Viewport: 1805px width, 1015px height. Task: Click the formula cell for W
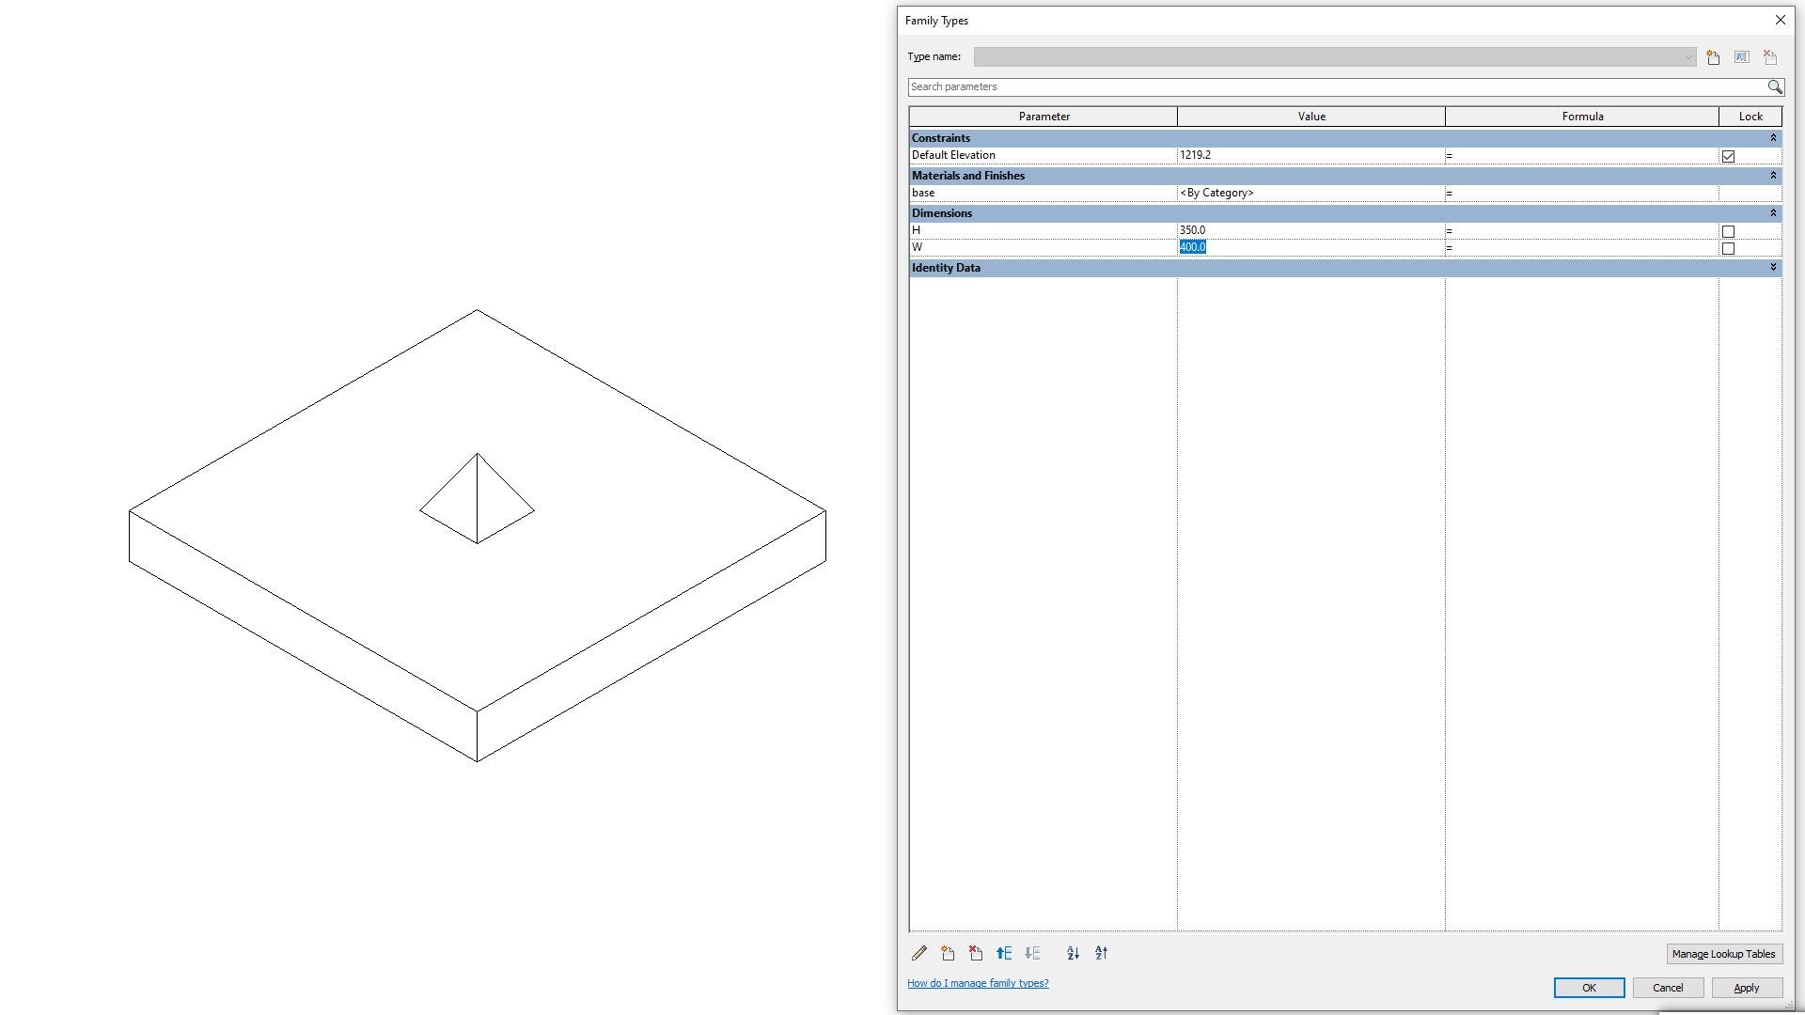coord(1582,247)
